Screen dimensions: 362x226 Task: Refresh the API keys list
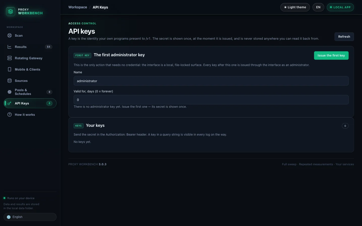[x=344, y=37]
